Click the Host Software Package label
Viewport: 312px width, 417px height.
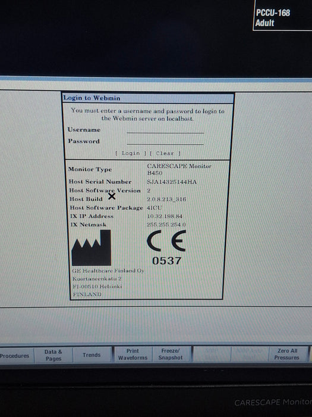[x=106, y=208]
